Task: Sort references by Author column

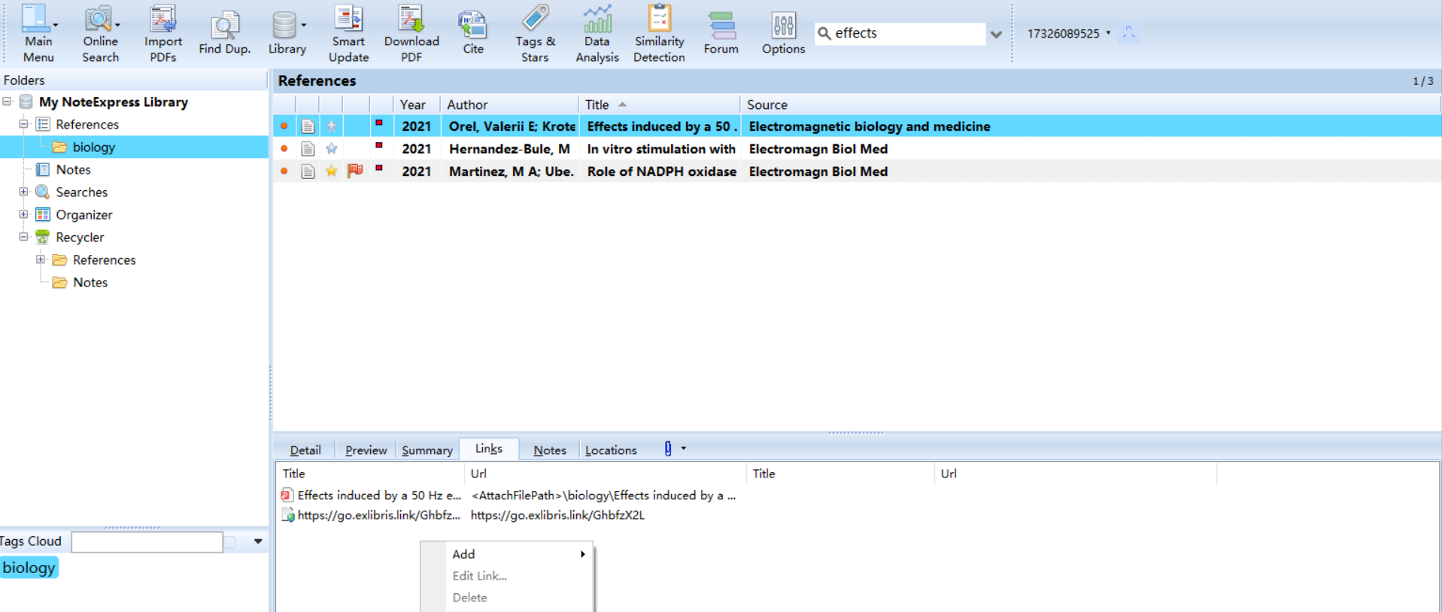Action: coord(509,105)
